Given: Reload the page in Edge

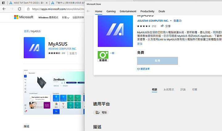Looking at the screenshot, I should (x=19, y=9).
